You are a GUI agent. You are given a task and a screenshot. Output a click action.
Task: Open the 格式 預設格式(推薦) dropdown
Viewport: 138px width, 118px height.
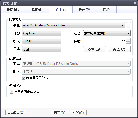tap(107, 33)
